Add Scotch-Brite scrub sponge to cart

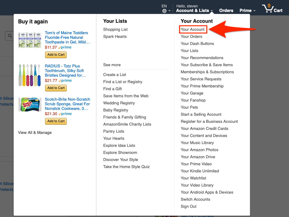pos(56,121)
